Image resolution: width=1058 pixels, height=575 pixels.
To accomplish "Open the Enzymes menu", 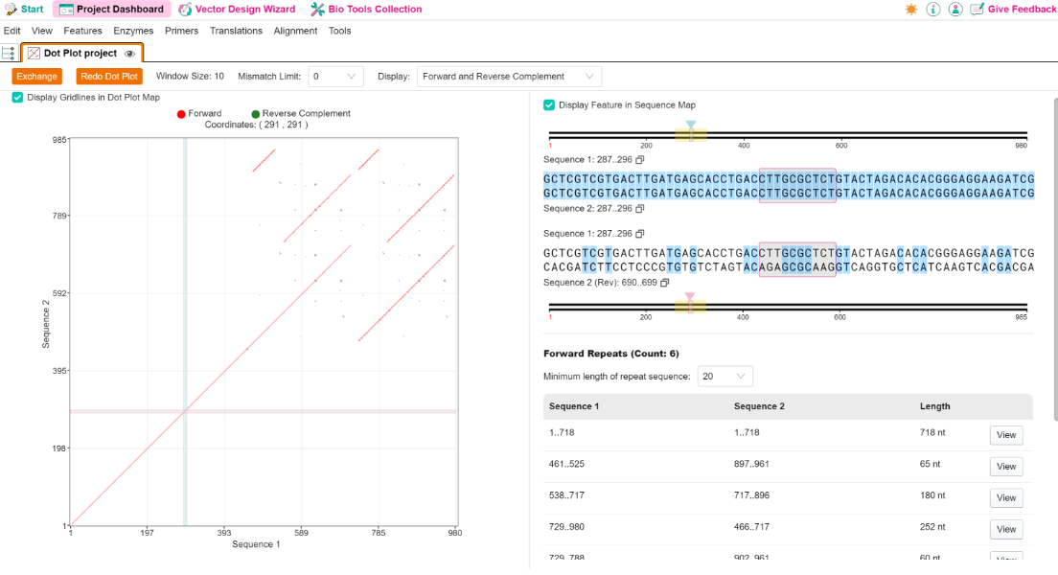I will pyautogui.click(x=133, y=31).
